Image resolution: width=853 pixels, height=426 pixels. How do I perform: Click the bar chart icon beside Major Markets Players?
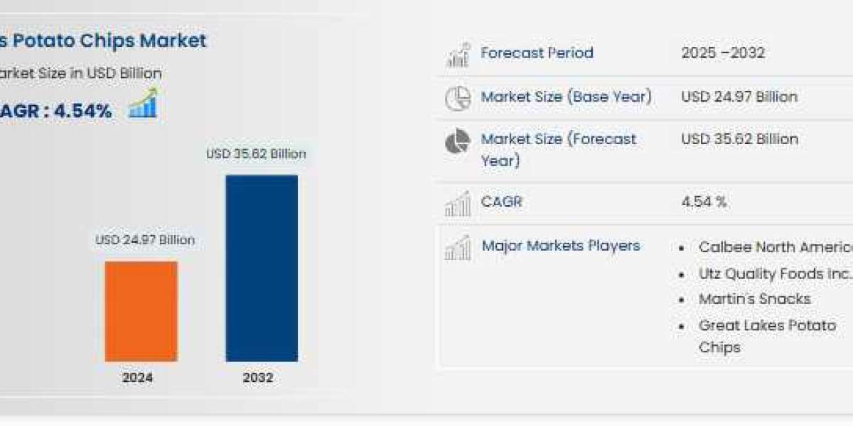[459, 247]
